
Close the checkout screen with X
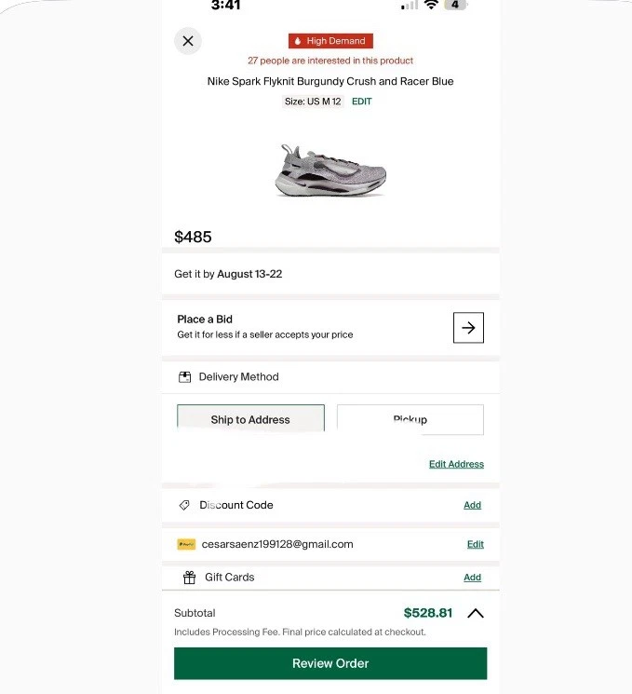[188, 41]
